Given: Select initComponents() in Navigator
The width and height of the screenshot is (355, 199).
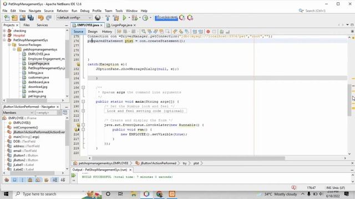Looking at the screenshot, I should pos(26,128).
